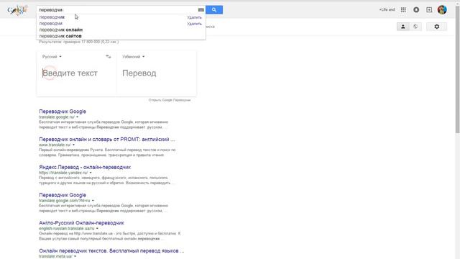The width and height of the screenshot is (460, 259).
Task: Select suggestion переводчик онлайн
Action: coord(60,29)
